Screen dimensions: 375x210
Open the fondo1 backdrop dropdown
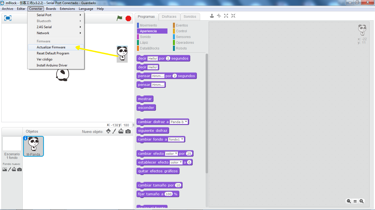tap(176, 139)
